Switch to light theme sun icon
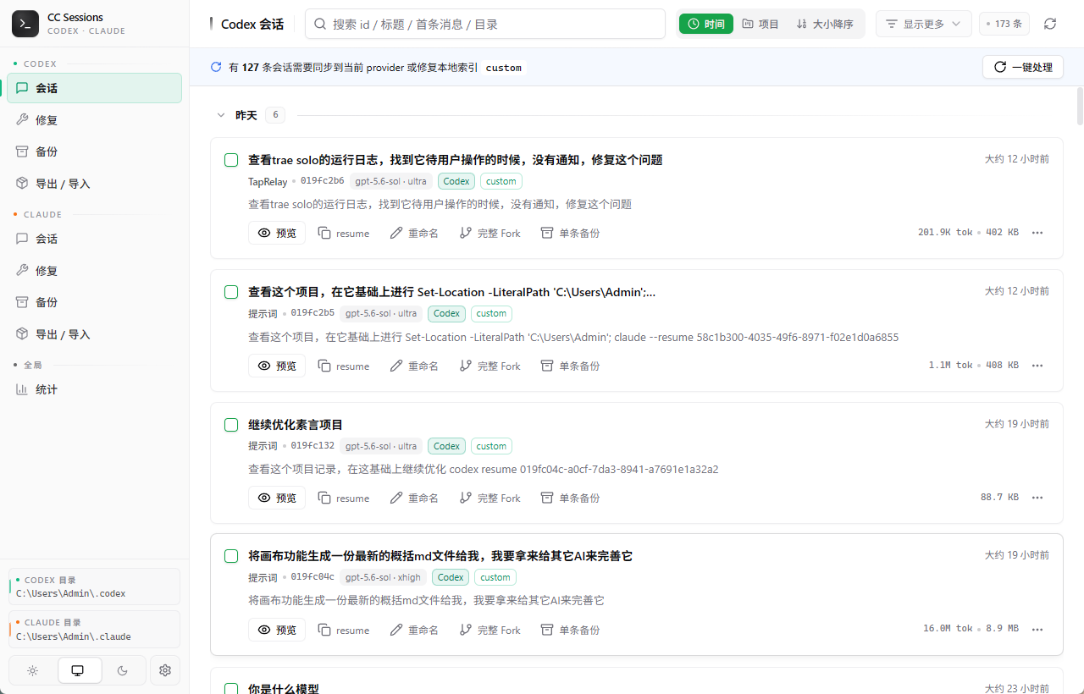 coord(32,670)
